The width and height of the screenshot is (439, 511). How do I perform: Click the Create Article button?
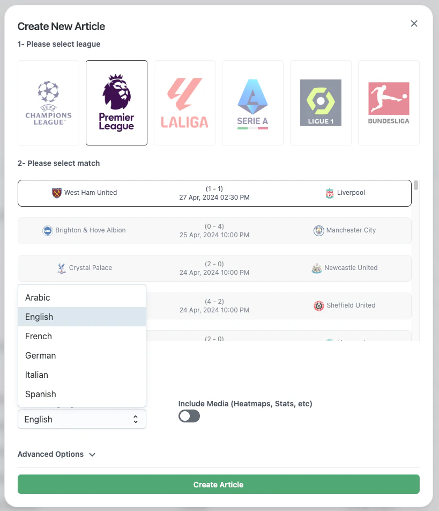click(218, 484)
